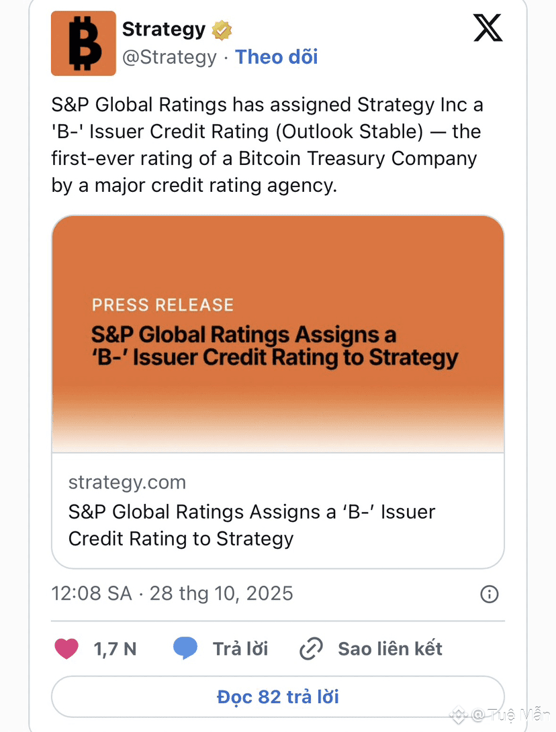556x732 pixels.
Task: Click the 1,7 N likes count
Action: pyautogui.click(x=115, y=649)
